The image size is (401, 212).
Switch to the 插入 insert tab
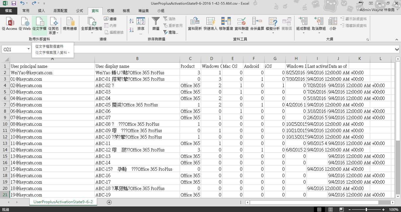click(42, 11)
